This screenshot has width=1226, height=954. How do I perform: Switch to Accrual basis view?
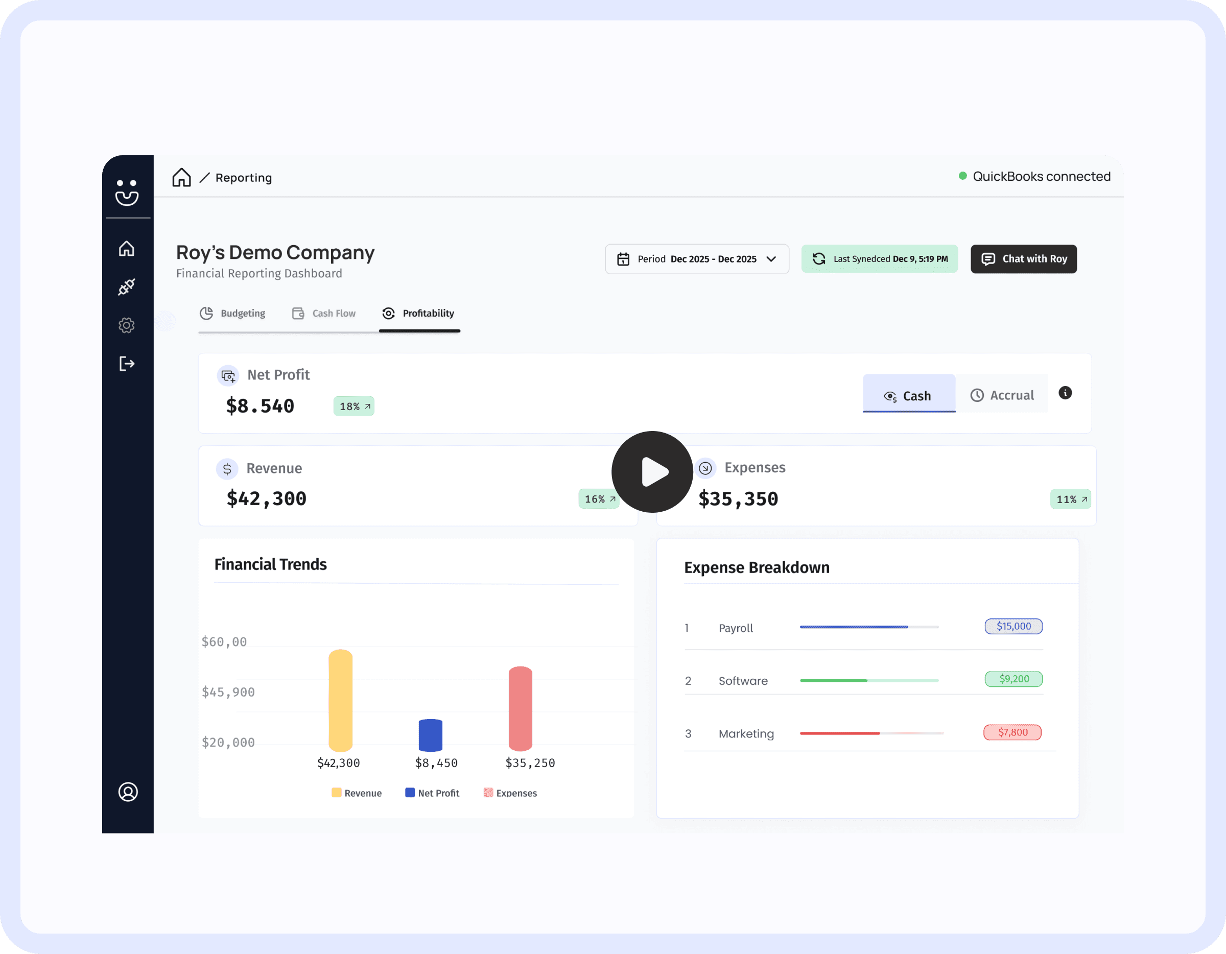[1002, 395]
